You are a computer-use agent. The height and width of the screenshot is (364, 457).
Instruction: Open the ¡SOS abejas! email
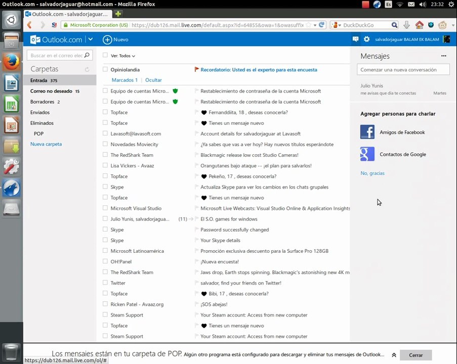point(214,304)
